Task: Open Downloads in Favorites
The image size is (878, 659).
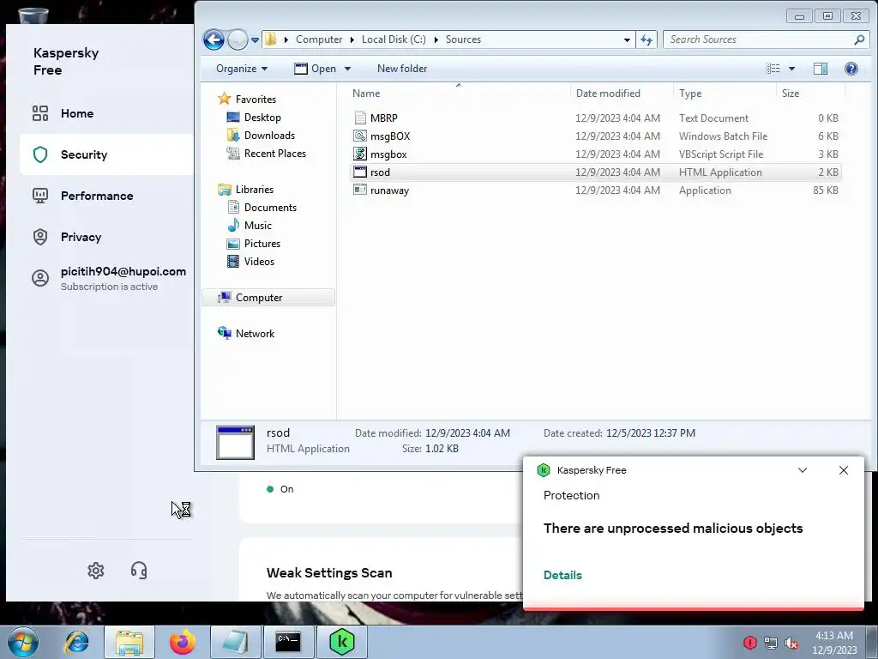Action: 269,135
